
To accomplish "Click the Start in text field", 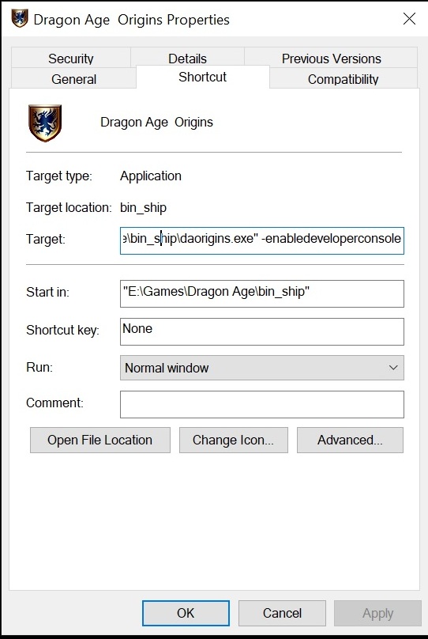I will (262, 293).
